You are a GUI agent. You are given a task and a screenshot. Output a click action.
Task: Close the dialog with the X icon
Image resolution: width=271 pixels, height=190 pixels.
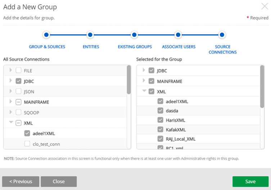(264, 6)
